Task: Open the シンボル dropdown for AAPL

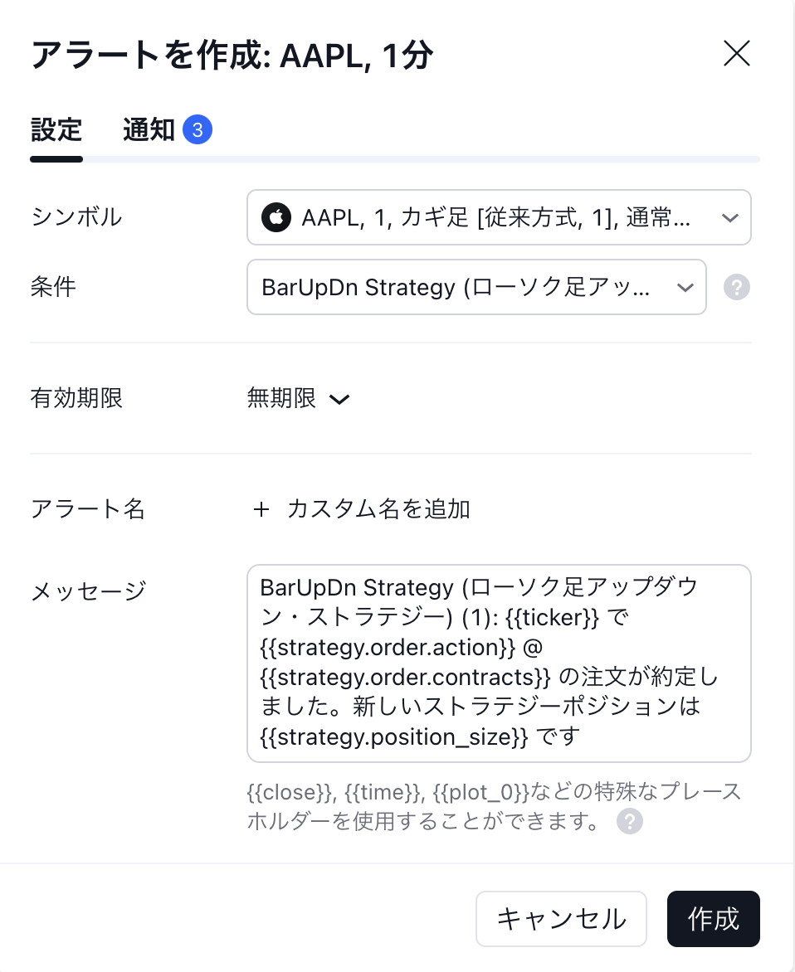Action: 498,217
